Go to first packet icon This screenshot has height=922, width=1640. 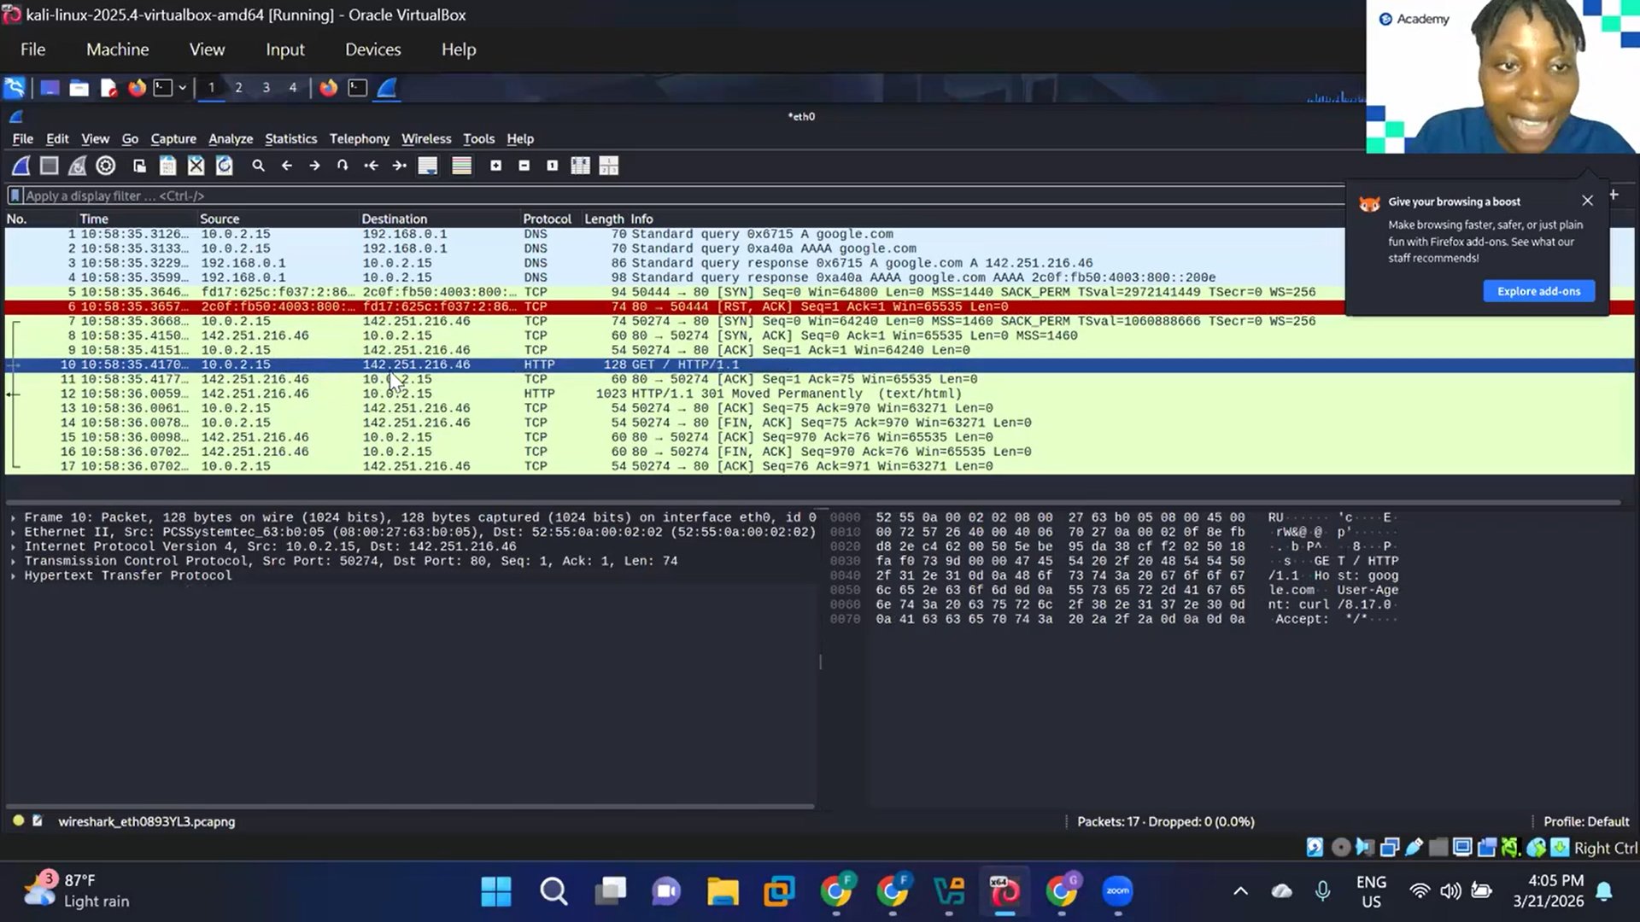coord(371,166)
